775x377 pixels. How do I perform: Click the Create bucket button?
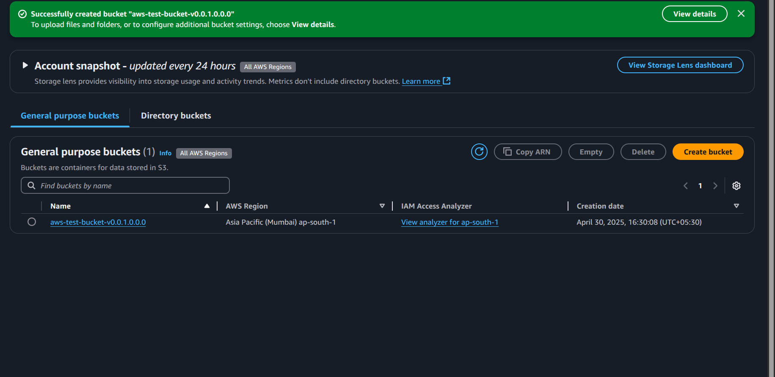pyautogui.click(x=708, y=152)
